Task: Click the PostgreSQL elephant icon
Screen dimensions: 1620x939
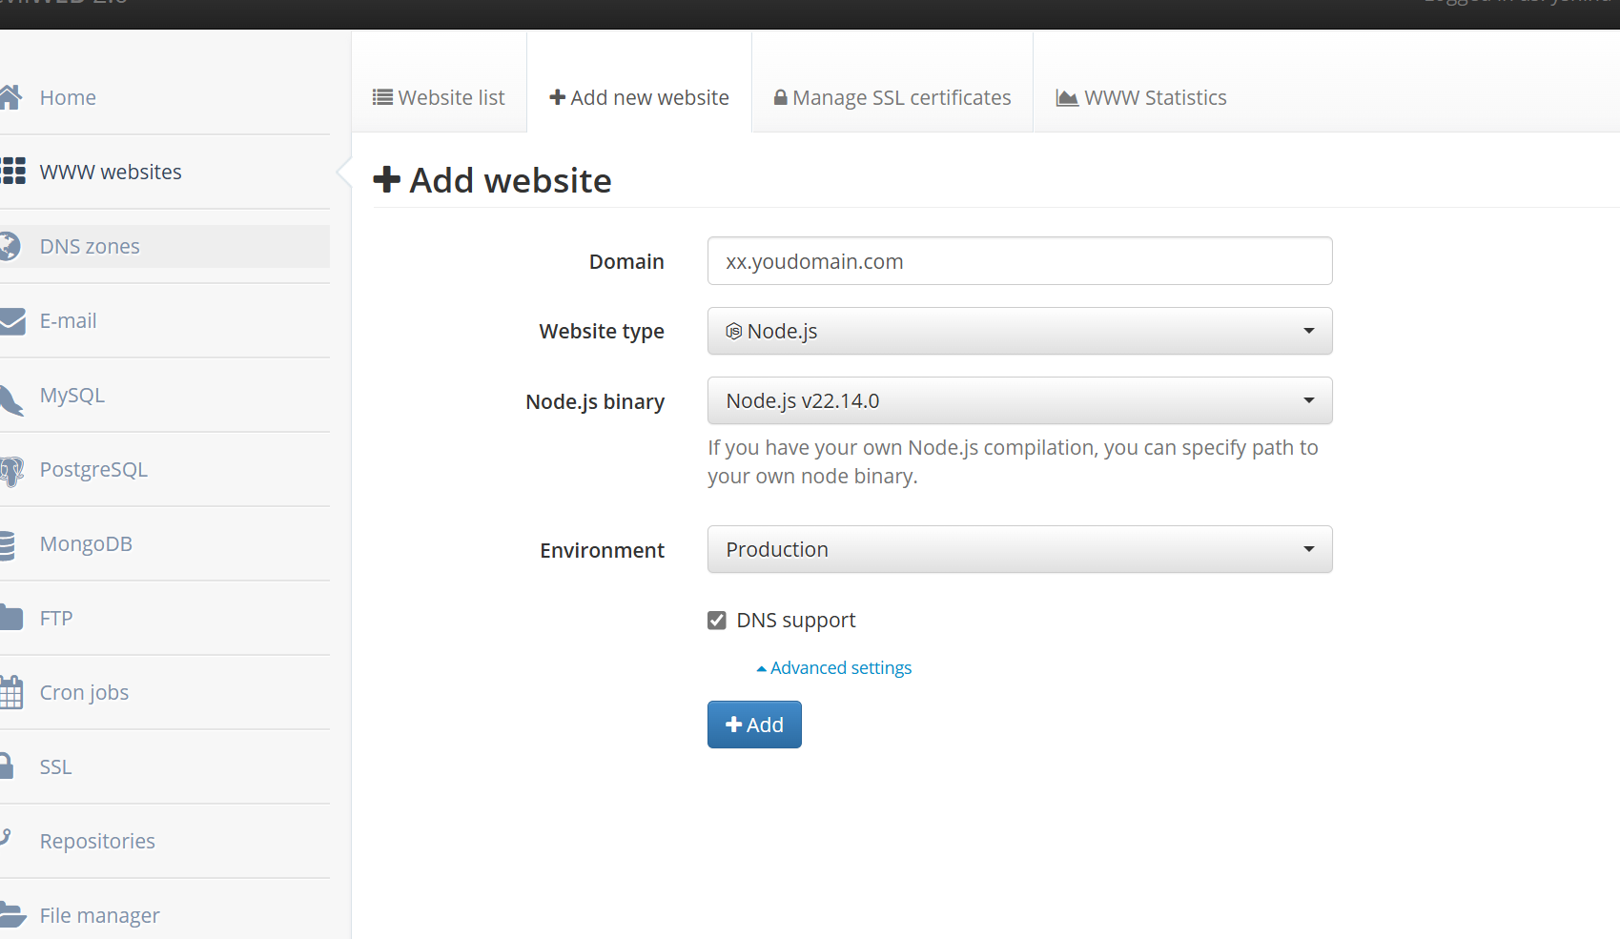Action: pyautogui.click(x=11, y=471)
